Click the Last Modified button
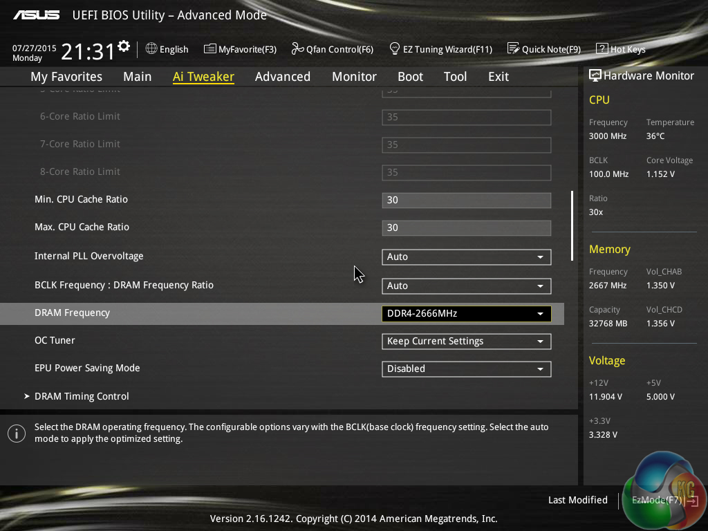Viewport: 708px width, 531px height. click(577, 500)
